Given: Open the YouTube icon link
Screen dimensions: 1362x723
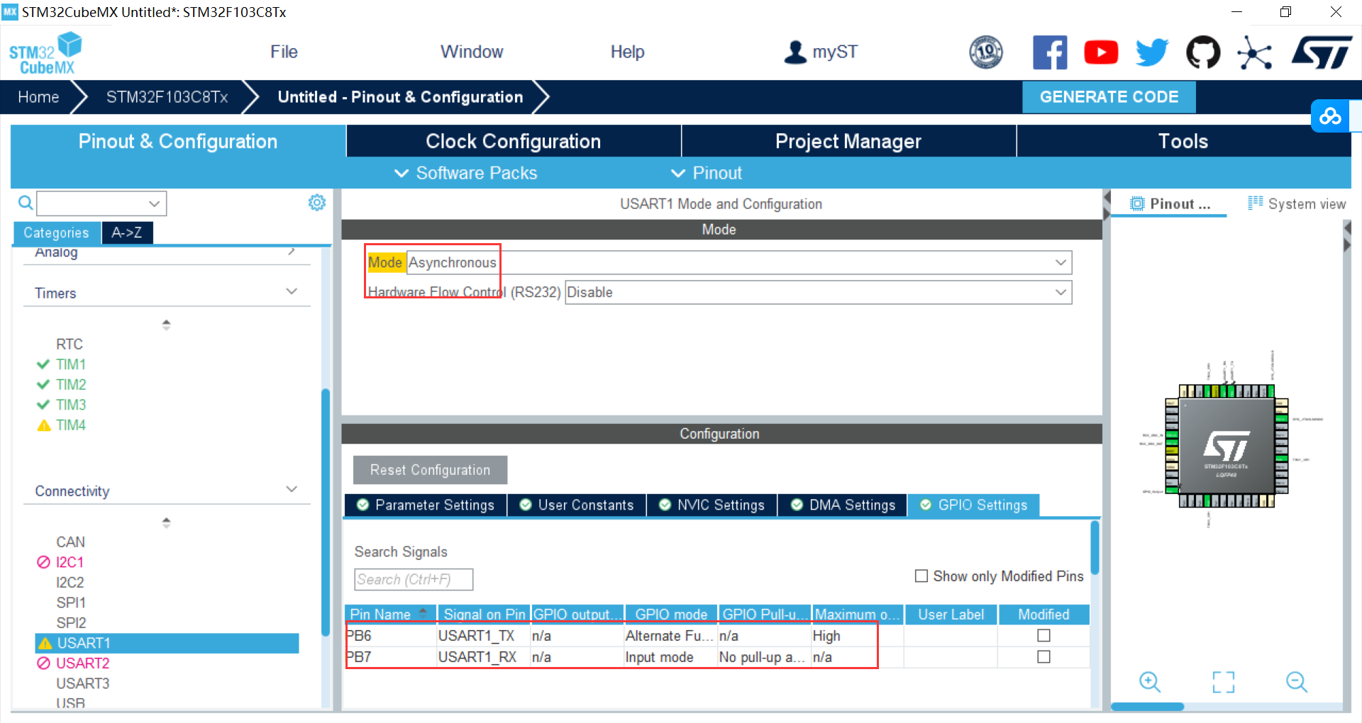Looking at the screenshot, I should pyautogui.click(x=1101, y=52).
